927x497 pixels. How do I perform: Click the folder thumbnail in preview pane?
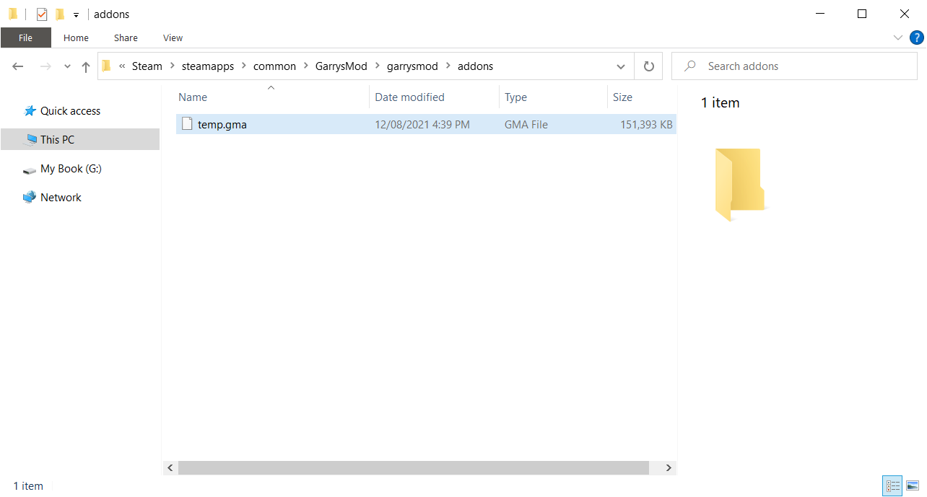(741, 185)
